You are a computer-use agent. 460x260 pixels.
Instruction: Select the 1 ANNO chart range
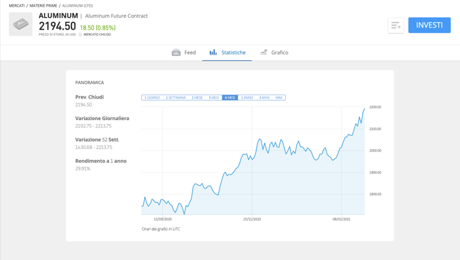247,98
